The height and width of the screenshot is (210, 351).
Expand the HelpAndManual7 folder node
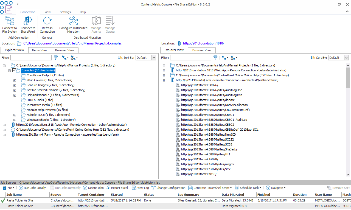pos(14,95)
